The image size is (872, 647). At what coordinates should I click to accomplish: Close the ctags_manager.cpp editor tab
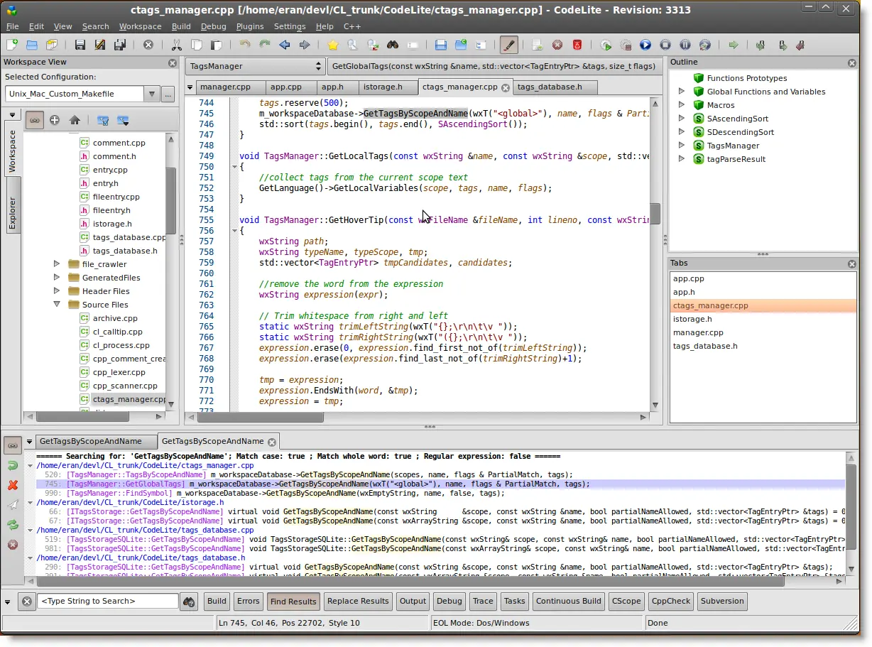(x=505, y=88)
